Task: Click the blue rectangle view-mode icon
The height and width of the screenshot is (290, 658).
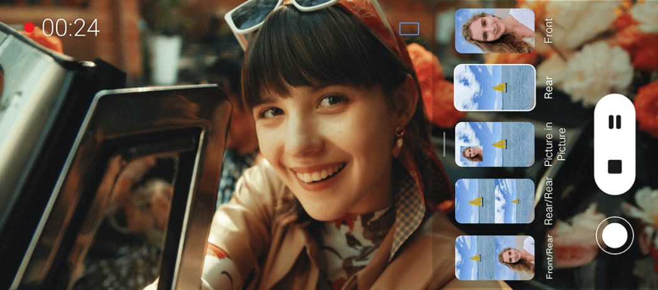Action: 409,29
